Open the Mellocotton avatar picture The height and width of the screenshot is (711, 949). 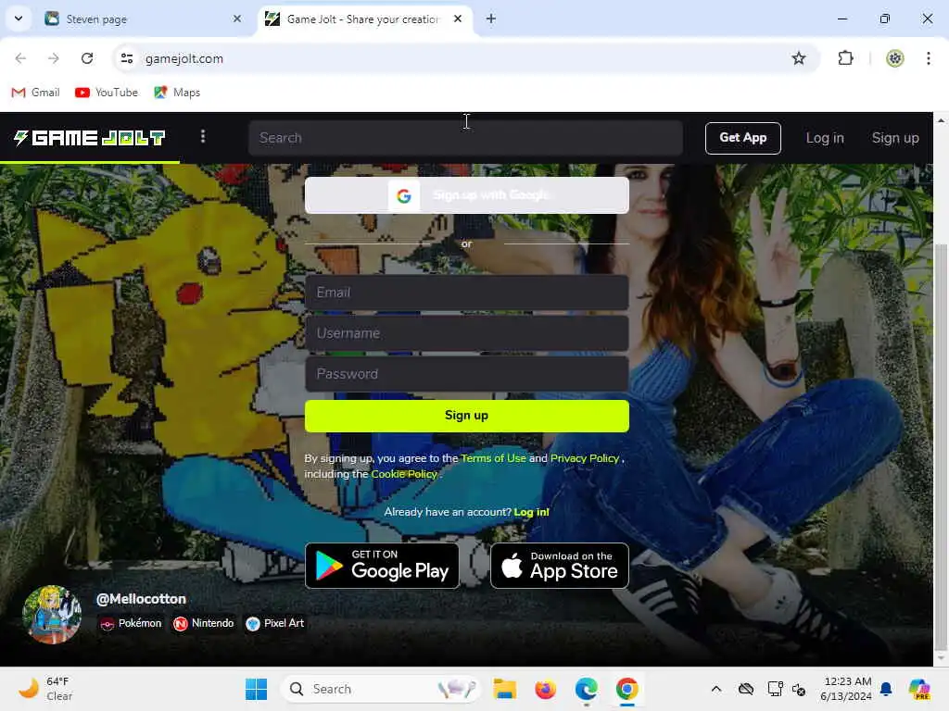52,614
